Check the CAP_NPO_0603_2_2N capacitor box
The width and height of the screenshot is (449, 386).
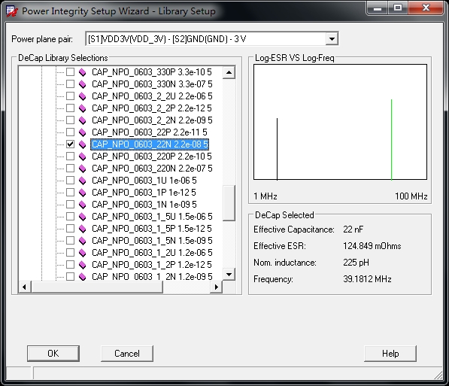tap(70, 120)
